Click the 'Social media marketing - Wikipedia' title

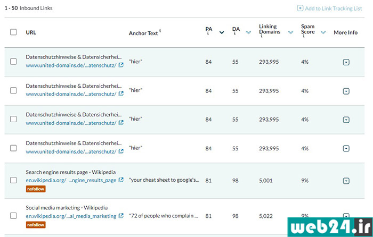coord(67,208)
